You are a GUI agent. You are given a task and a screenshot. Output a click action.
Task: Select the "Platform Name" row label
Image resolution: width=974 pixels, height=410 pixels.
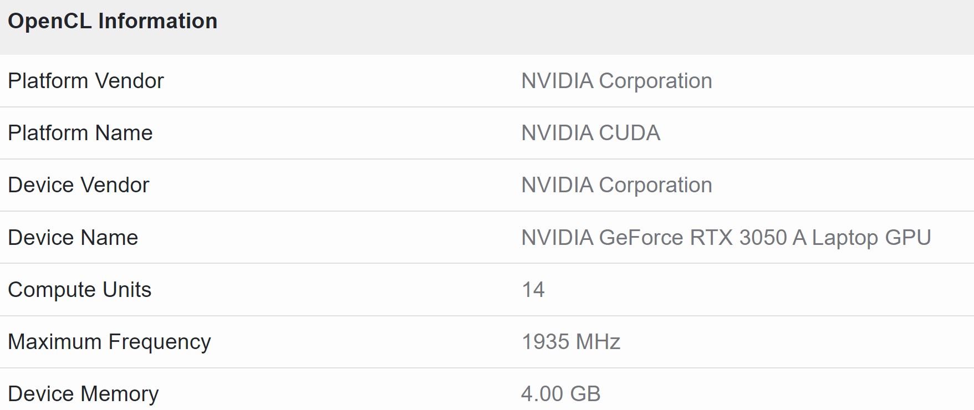click(80, 133)
